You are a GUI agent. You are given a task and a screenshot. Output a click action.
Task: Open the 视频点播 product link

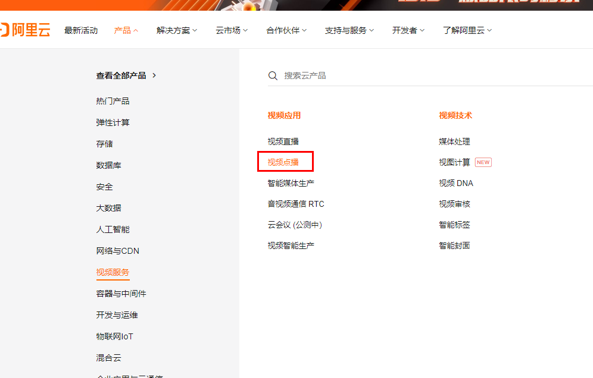[x=283, y=162]
